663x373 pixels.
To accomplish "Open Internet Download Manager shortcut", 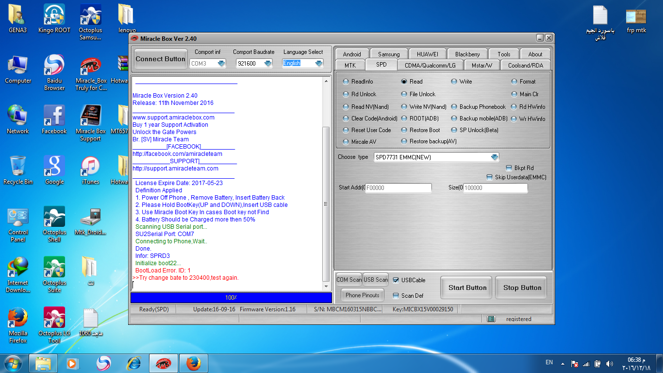I will tap(18, 274).
